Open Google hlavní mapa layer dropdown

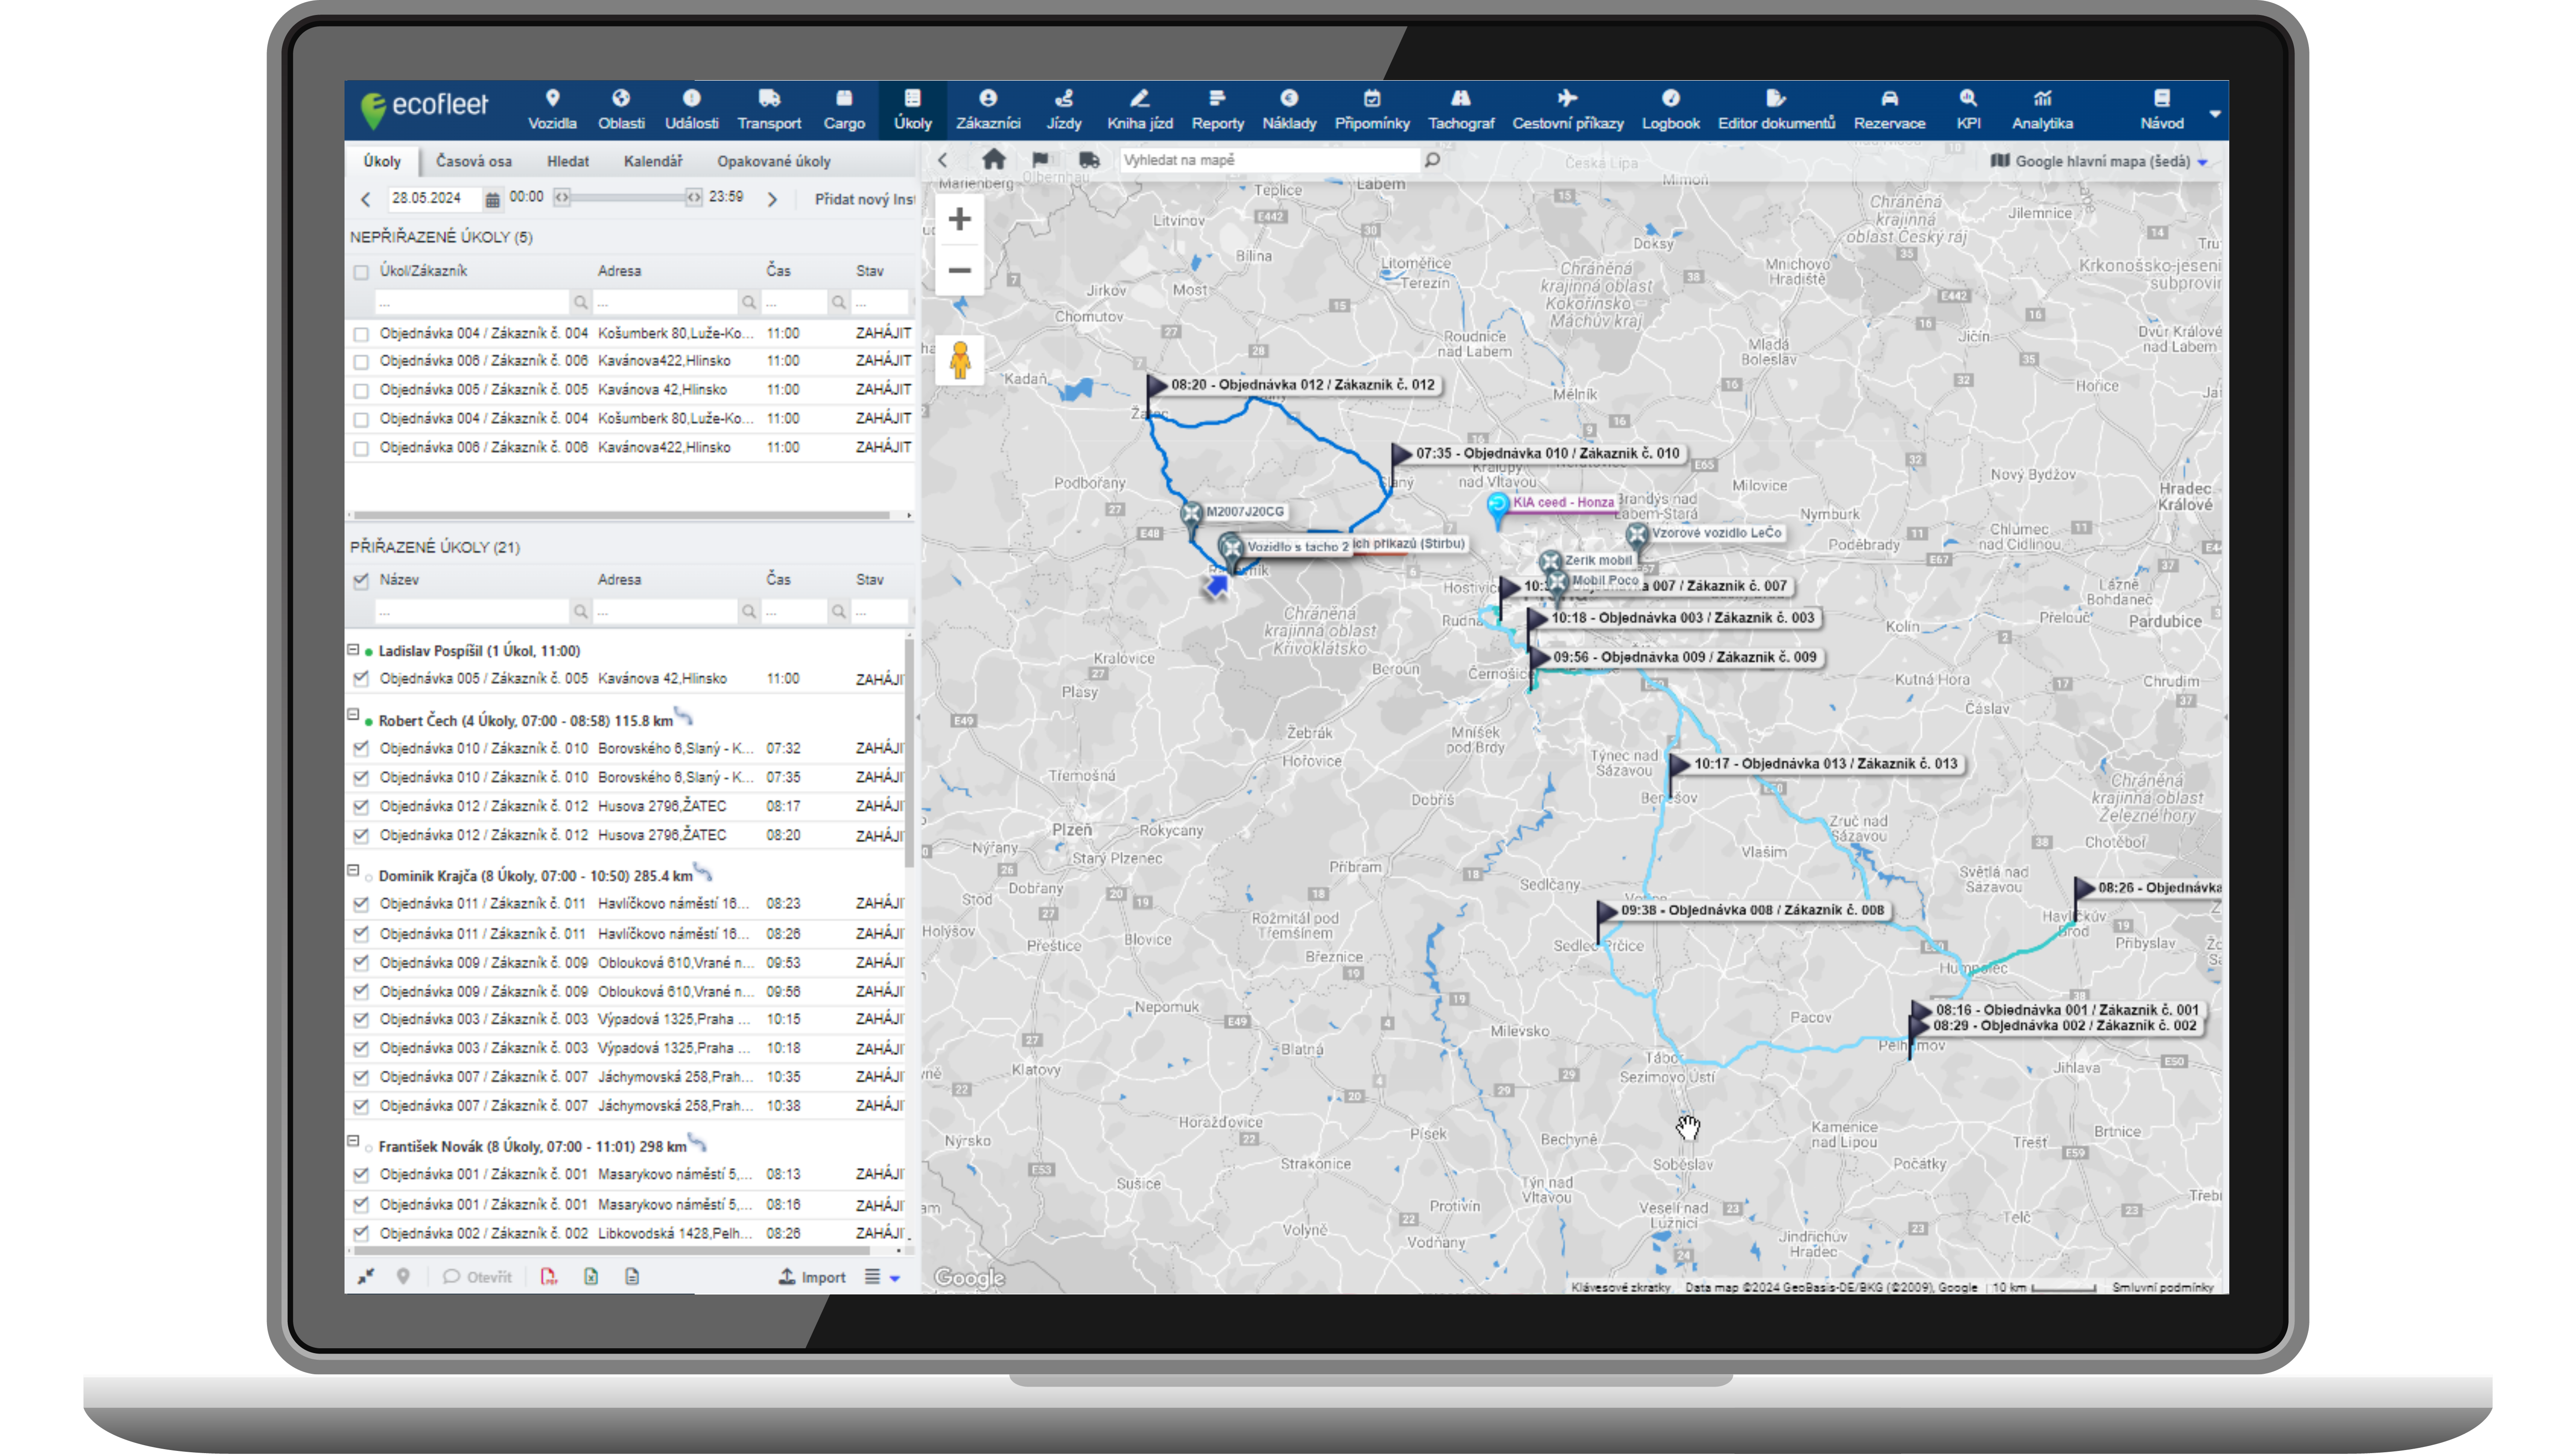2100,161
